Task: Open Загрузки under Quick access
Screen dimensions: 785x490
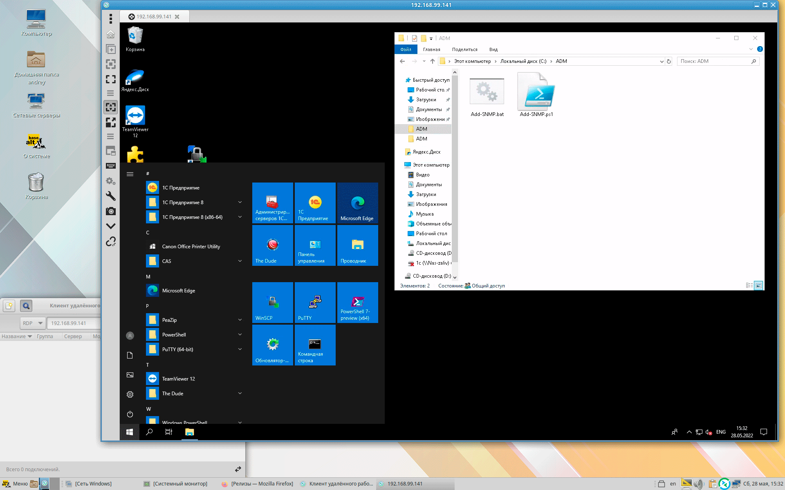Action: tap(426, 100)
